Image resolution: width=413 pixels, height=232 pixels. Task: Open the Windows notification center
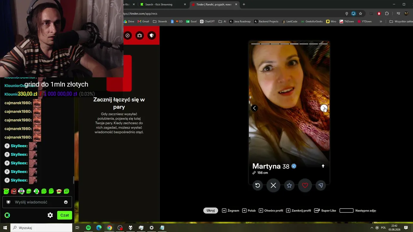click(x=406, y=228)
